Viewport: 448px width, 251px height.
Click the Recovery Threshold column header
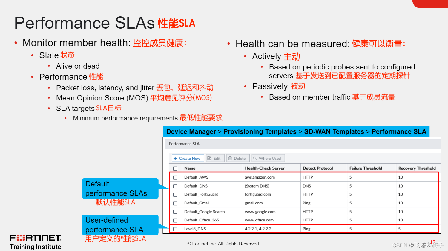[417, 168]
